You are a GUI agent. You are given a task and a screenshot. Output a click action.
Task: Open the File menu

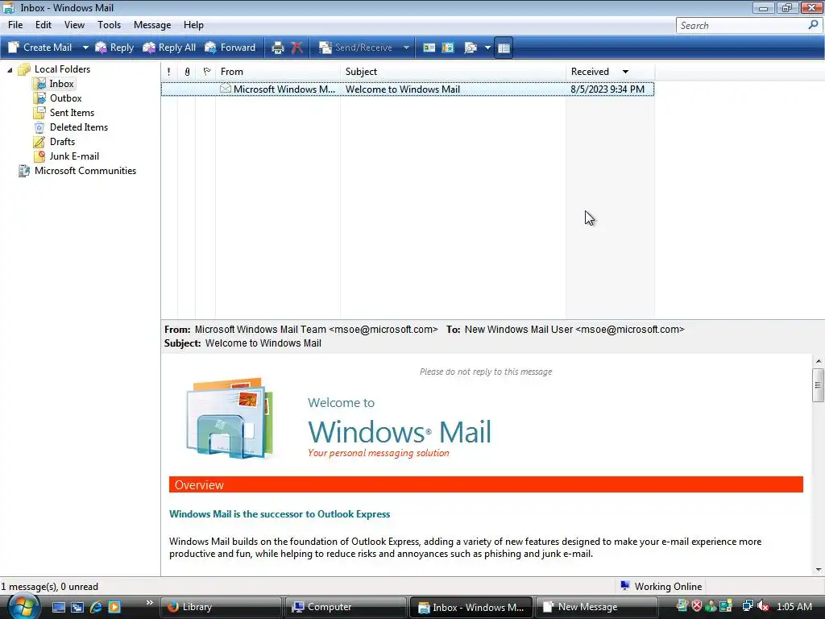tap(15, 25)
